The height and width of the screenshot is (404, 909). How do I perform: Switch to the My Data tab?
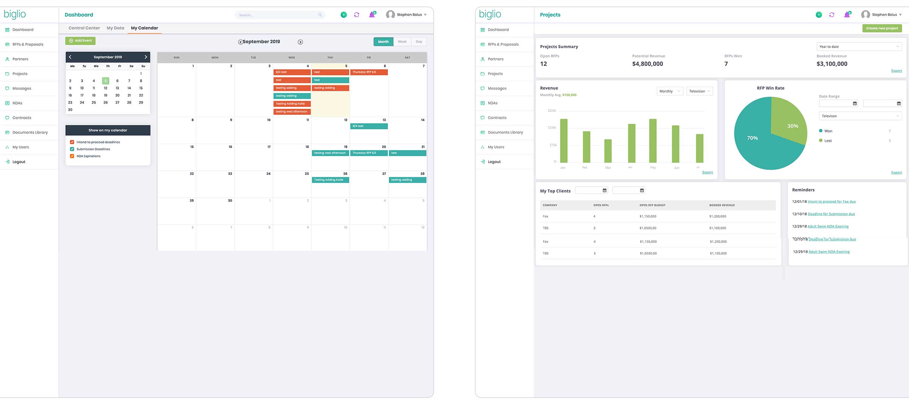[115, 28]
